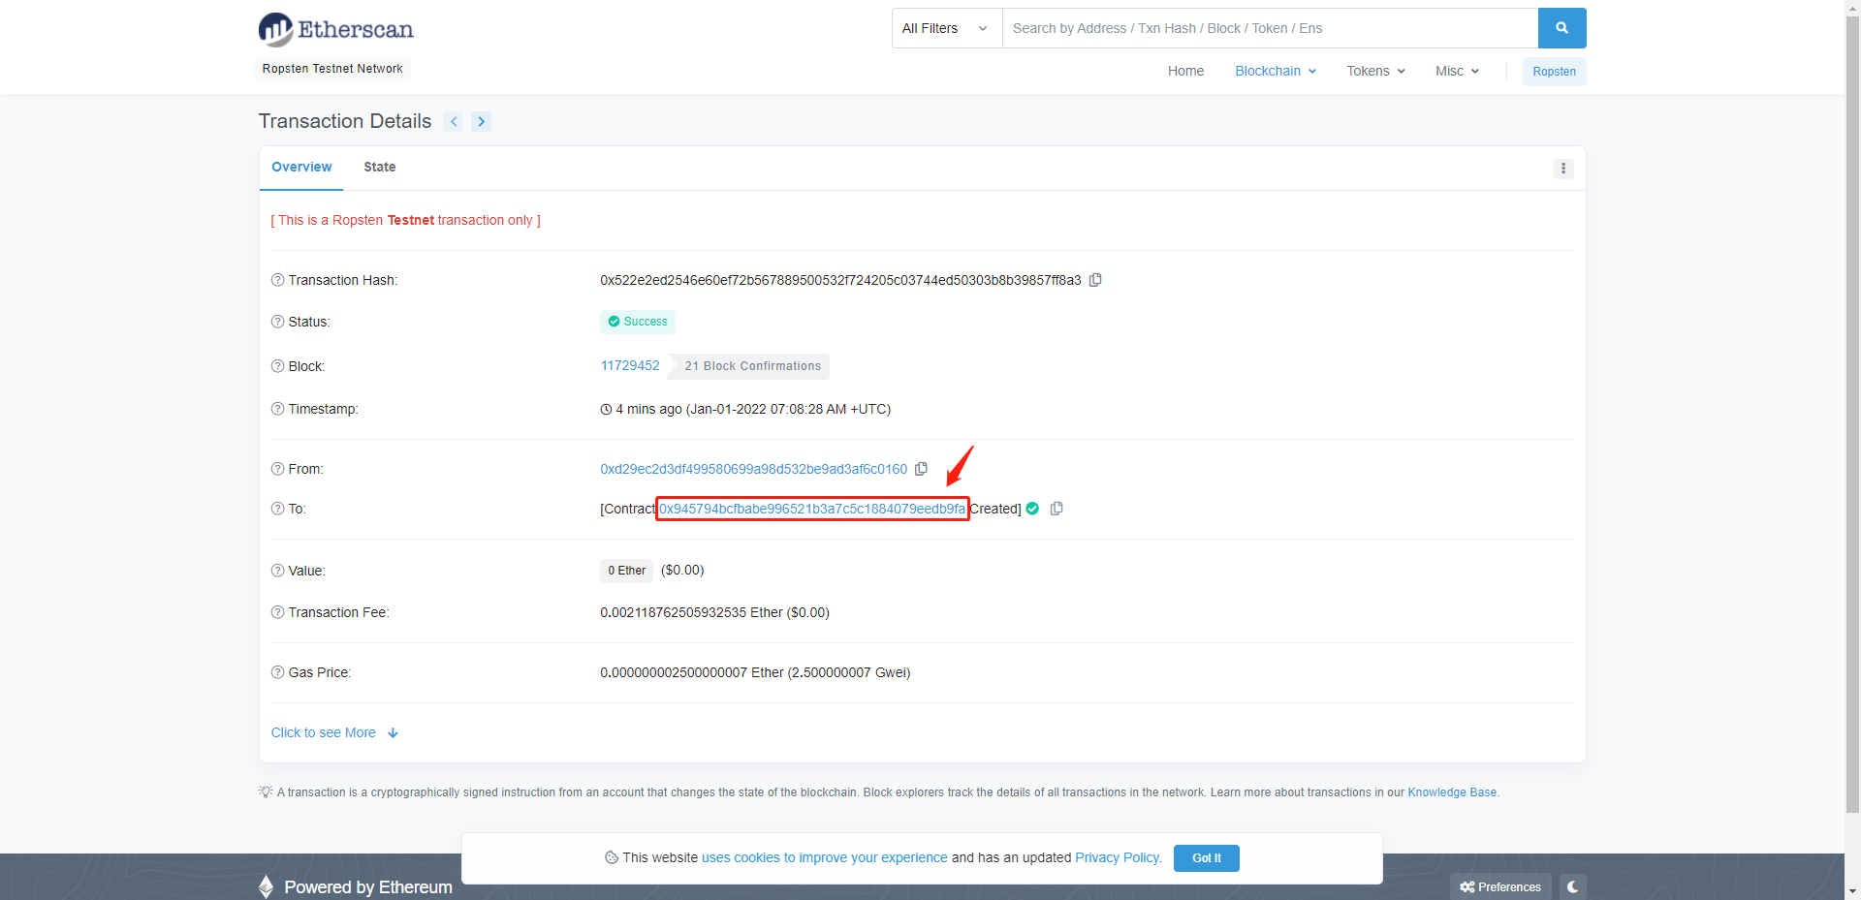This screenshot has height=900, width=1861.
Task: Select the transaction hash text
Action: pyautogui.click(x=840, y=280)
